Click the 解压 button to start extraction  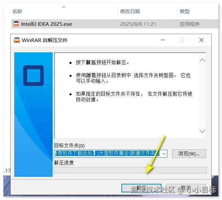[141, 188]
